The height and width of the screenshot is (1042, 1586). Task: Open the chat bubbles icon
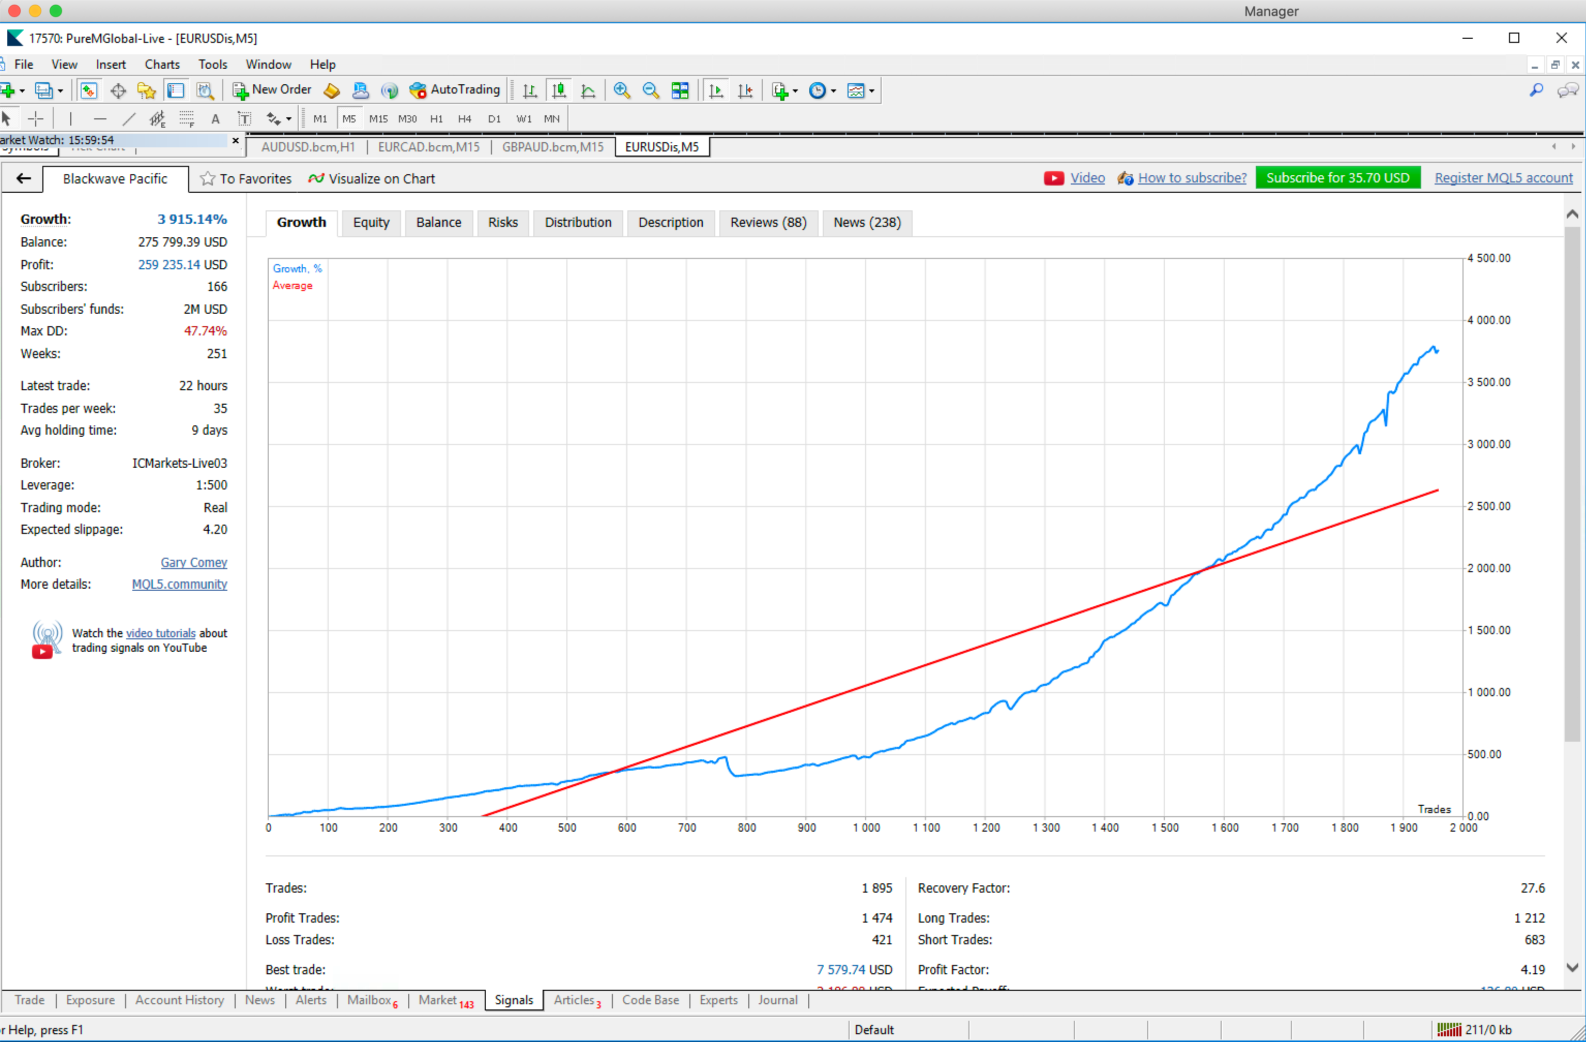(1568, 90)
